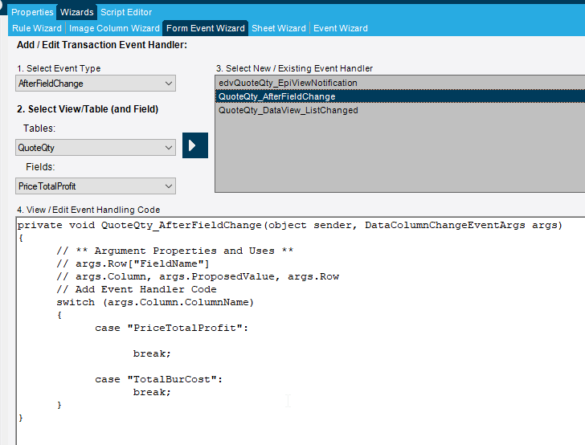Open the Event Type dropdown showing AfterFieldChange
Image resolution: width=585 pixels, height=445 pixels.
point(96,84)
